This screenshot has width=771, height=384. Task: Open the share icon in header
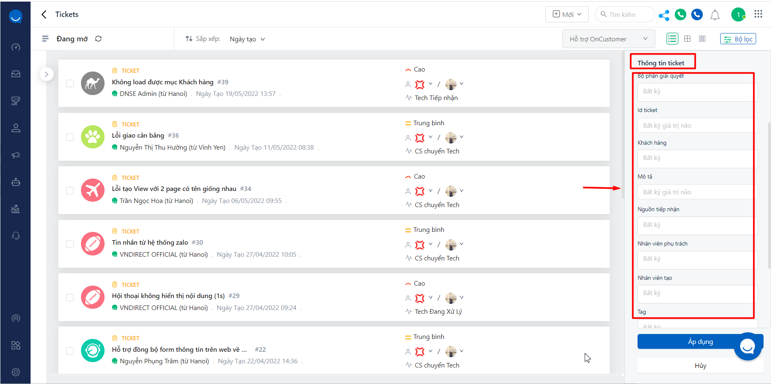664,15
